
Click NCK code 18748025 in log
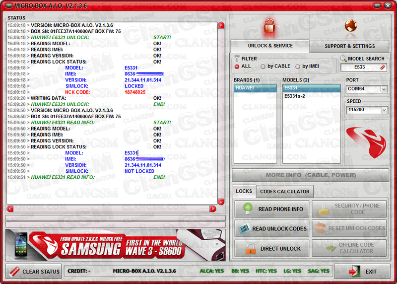pyautogui.click(x=135, y=92)
